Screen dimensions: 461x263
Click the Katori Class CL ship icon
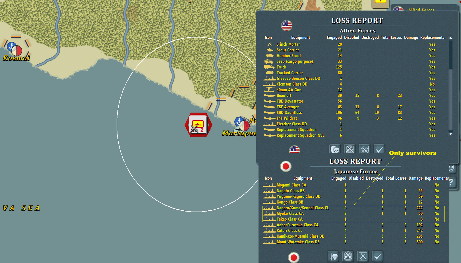pos(269,231)
